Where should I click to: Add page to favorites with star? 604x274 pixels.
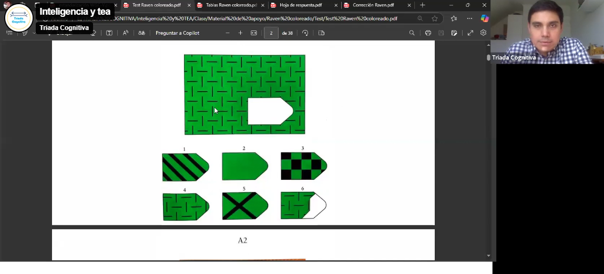click(x=435, y=18)
